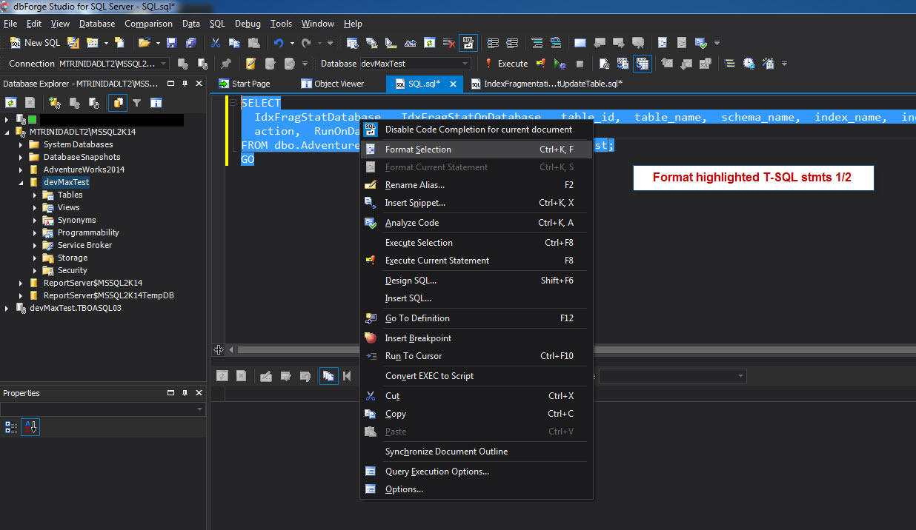This screenshot has width=916, height=530.
Task: Open the Properties panel object dropdown
Action: coord(199,409)
